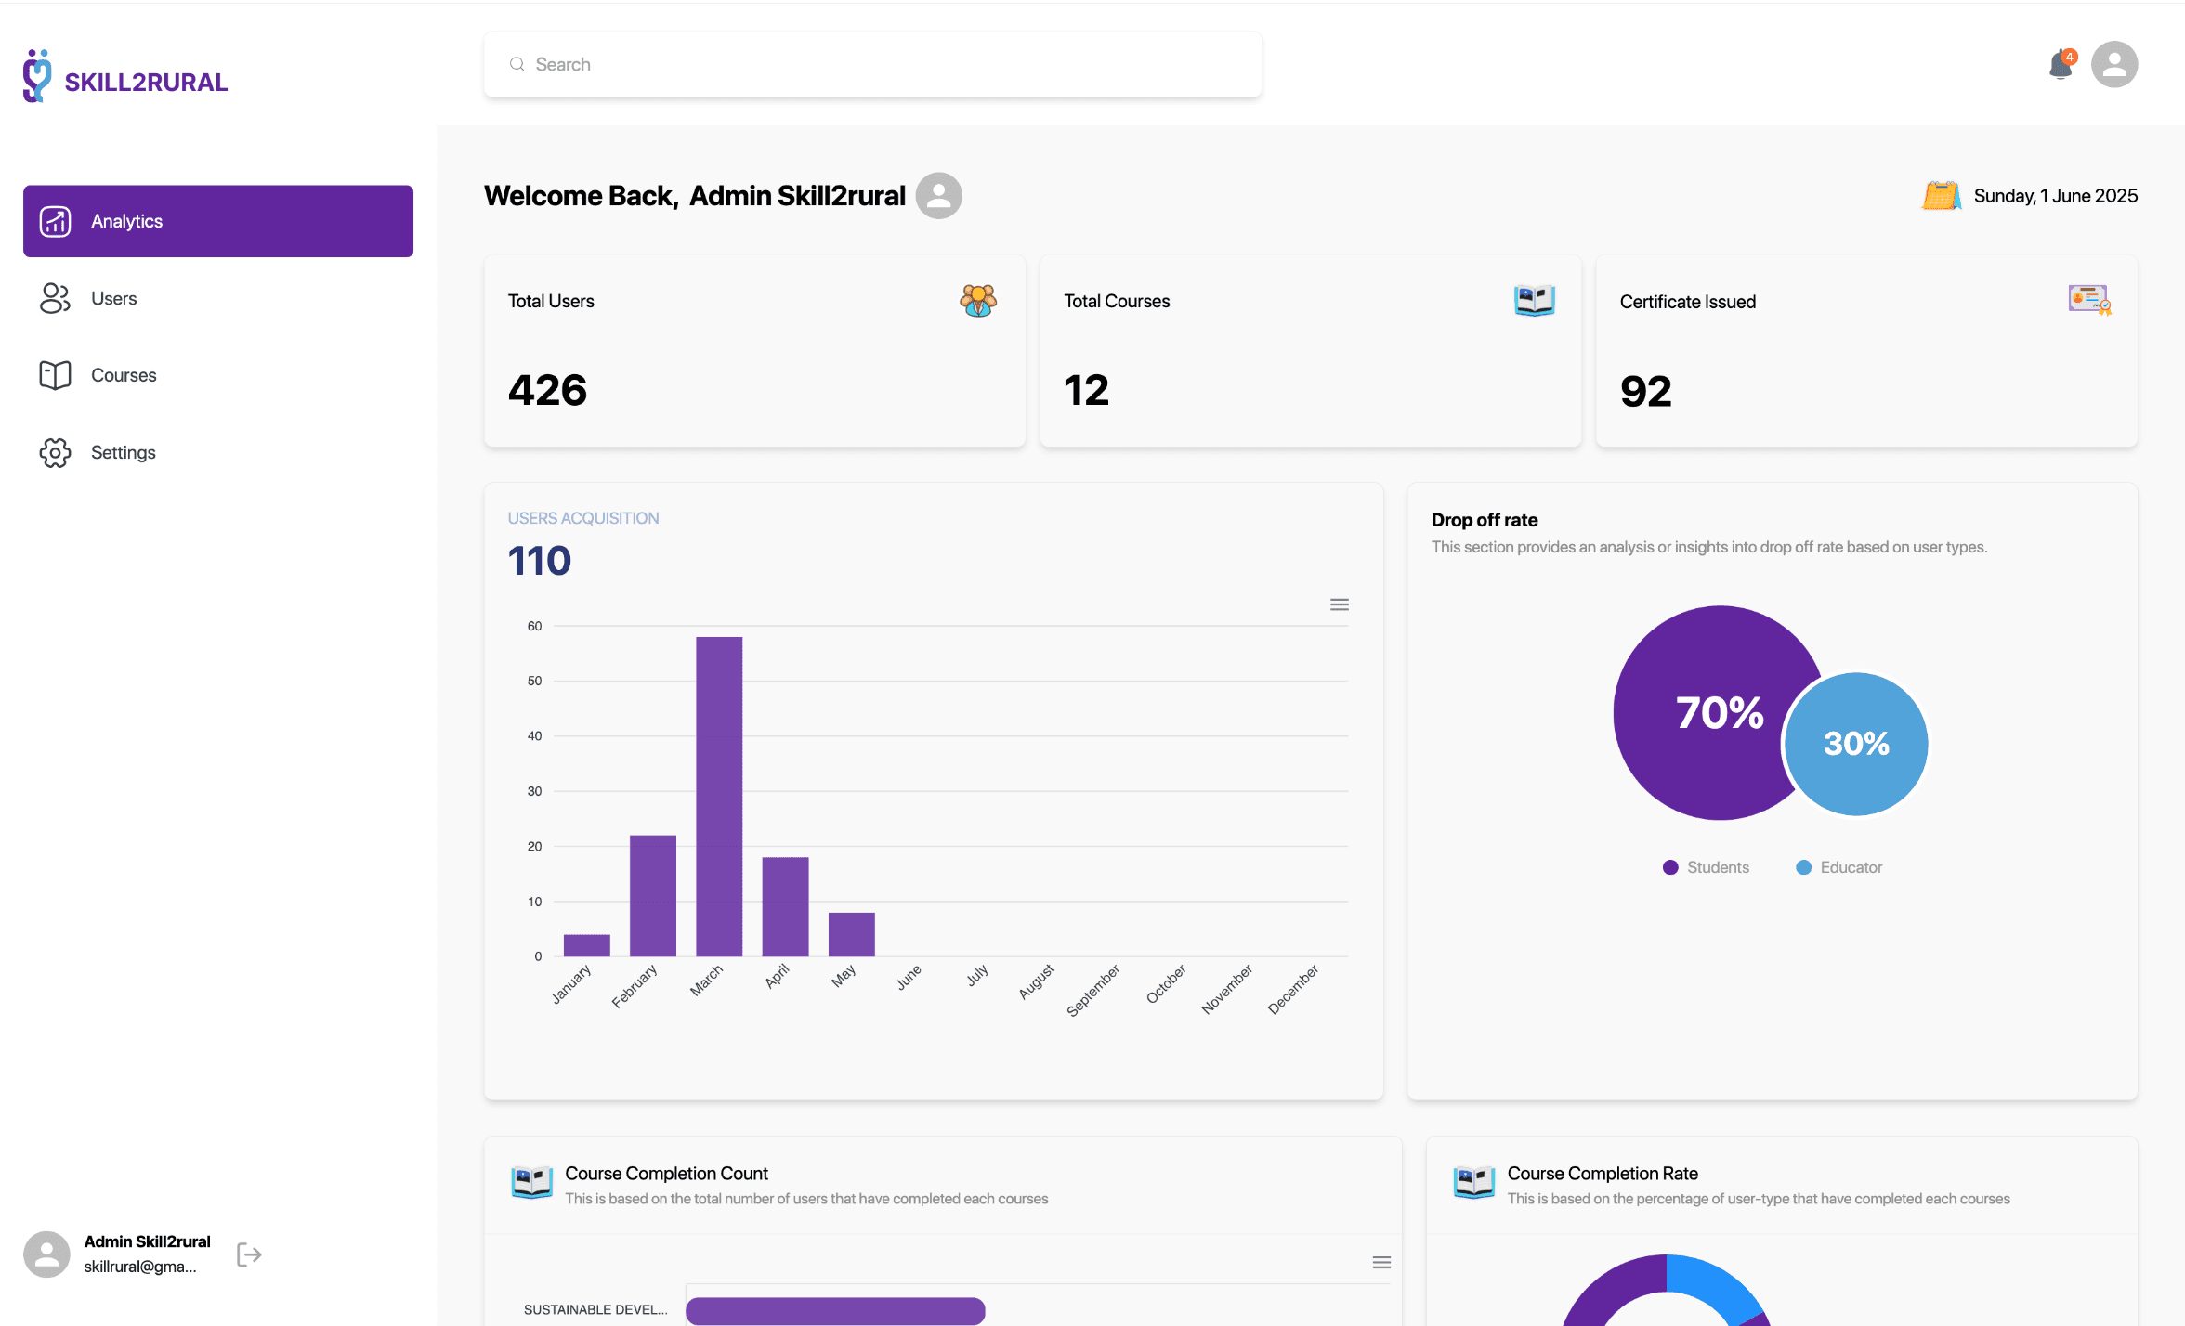
Task: Click the Sustainable Development progress bar
Action: click(x=833, y=1310)
